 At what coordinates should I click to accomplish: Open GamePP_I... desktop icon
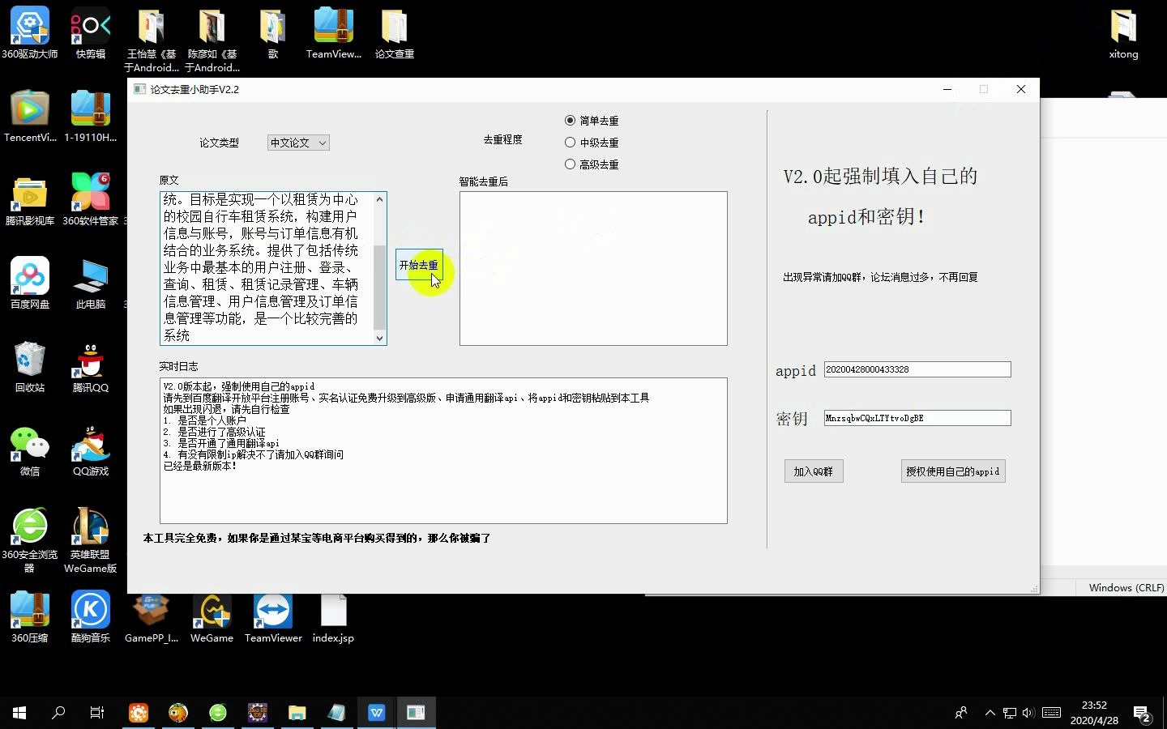(152, 619)
